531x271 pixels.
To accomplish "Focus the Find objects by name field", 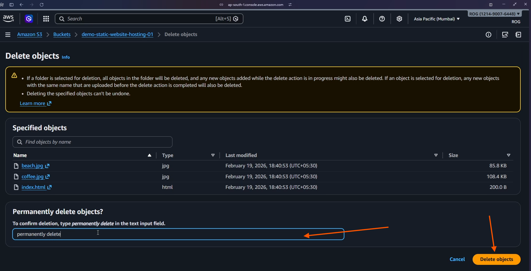I will click(95, 142).
